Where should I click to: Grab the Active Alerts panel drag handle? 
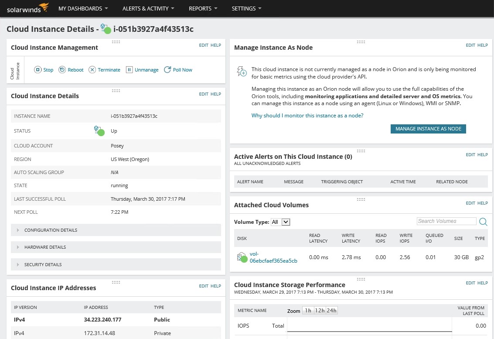point(361,151)
